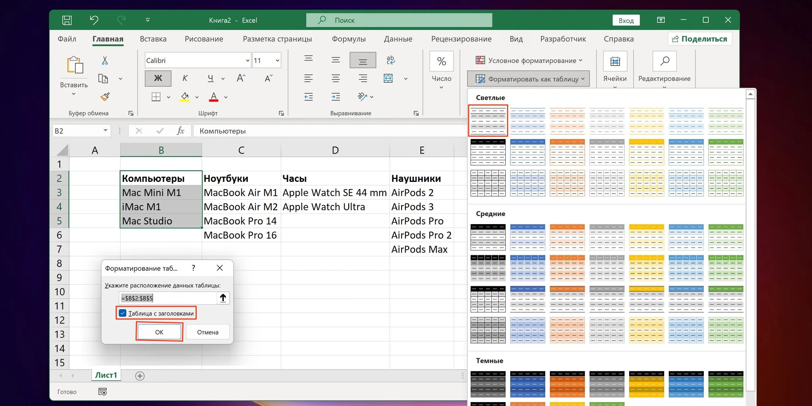Click the grayed-out Redo arrow
Image resolution: width=812 pixels, height=406 pixels.
pyautogui.click(x=121, y=20)
